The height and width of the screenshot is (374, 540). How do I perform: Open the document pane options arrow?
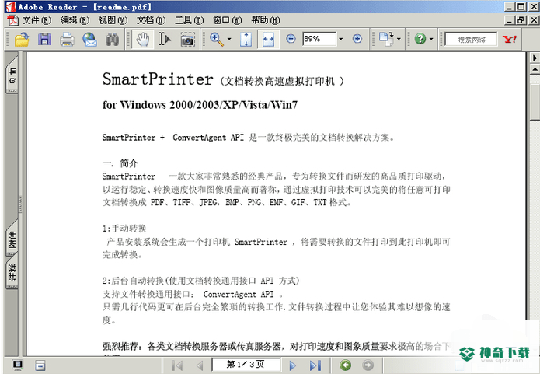tap(535, 58)
